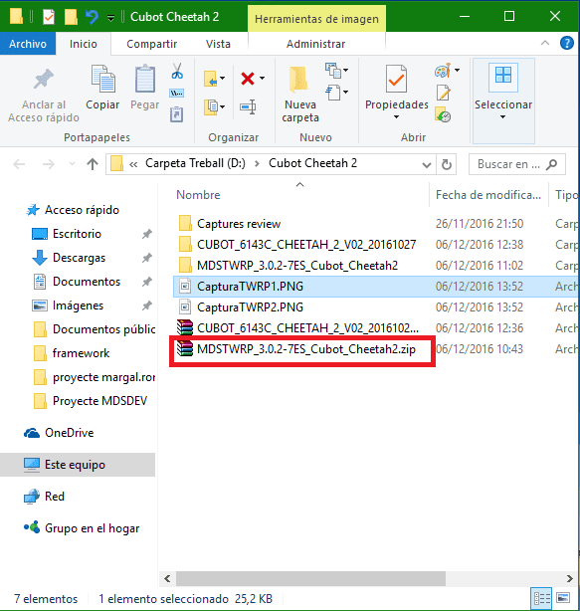This screenshot has width=580, height=611.
Task: Click the Copiar icon in Portapapeles
Action: pos(102,79)
